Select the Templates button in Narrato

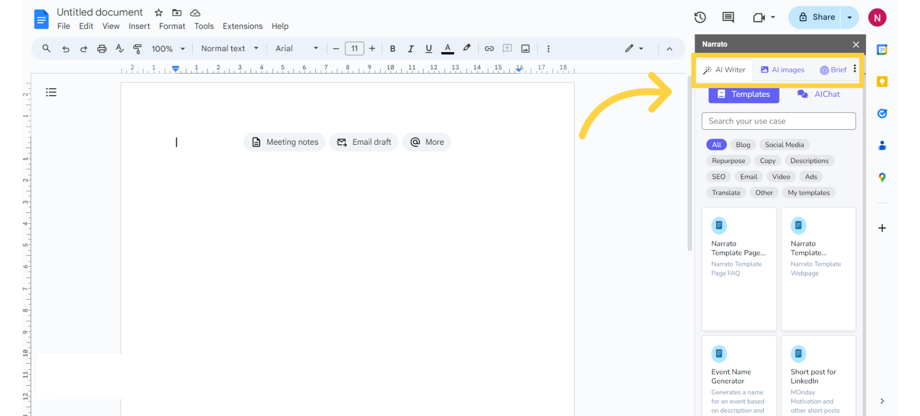[x=744, y=94]
